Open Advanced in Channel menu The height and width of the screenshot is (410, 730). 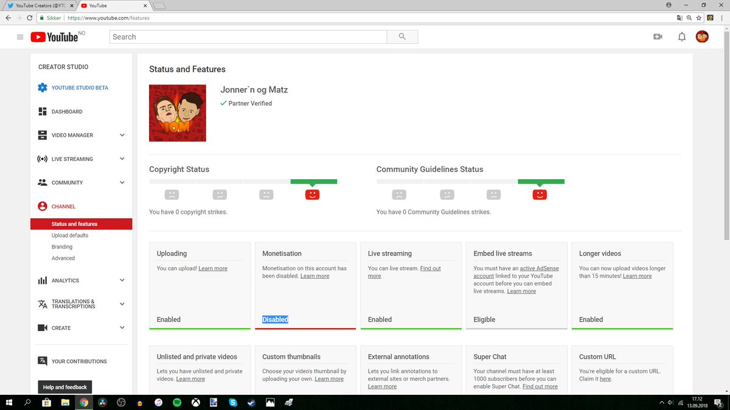tap(63, 258)
